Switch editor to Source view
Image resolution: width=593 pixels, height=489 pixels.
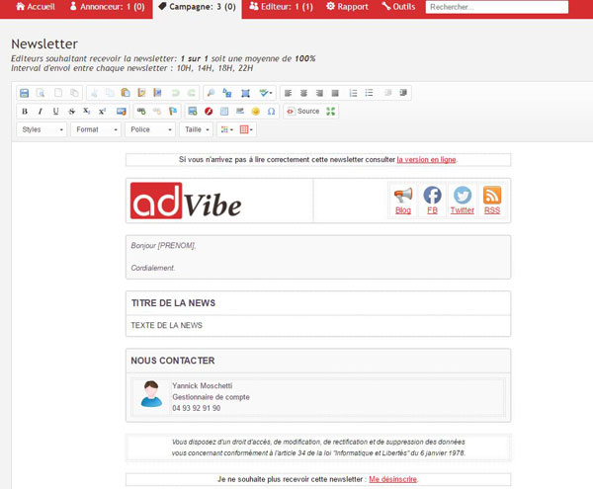pyautogui.click(x=302, y=112)
